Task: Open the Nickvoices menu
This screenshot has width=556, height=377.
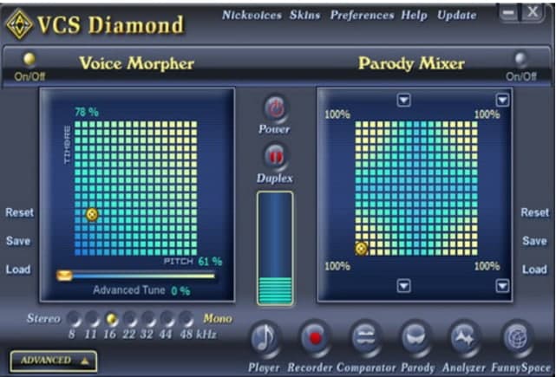Action: (252, 15)
